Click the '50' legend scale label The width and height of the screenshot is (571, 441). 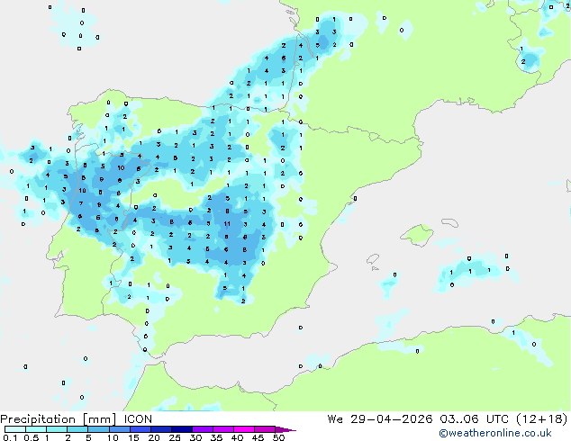(278, 437)
